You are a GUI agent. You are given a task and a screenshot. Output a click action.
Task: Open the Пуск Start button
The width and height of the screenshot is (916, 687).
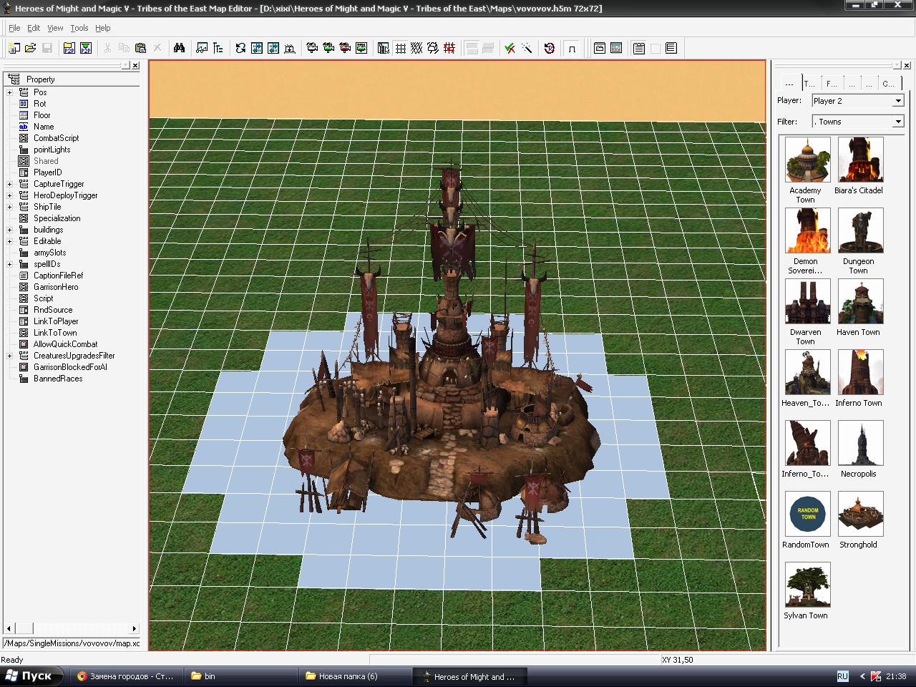[x=32, y=676]
